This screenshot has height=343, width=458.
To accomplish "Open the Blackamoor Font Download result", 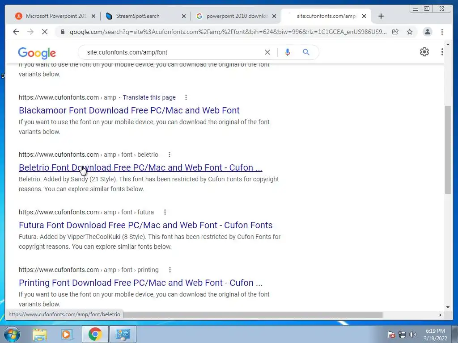I will (x=129, y=110).
